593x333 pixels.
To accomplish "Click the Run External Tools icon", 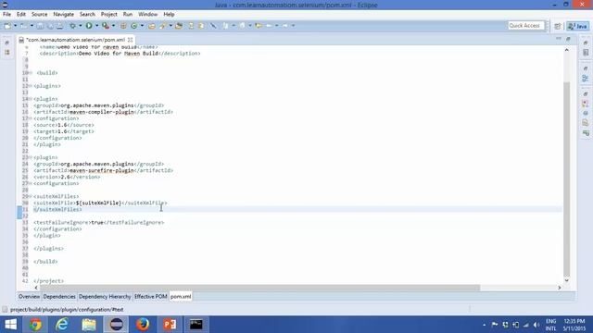I will pyautogui.click(x=106, y=26).
